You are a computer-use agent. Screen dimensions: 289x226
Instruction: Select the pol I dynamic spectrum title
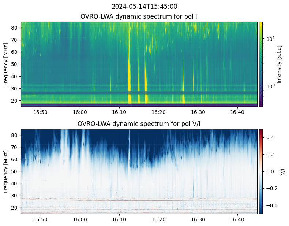(x=139, y=16)
